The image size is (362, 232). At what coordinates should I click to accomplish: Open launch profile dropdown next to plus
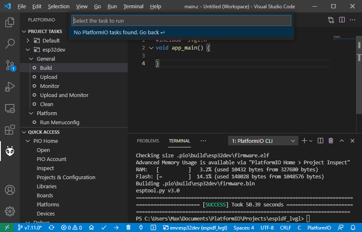point(311,141)
